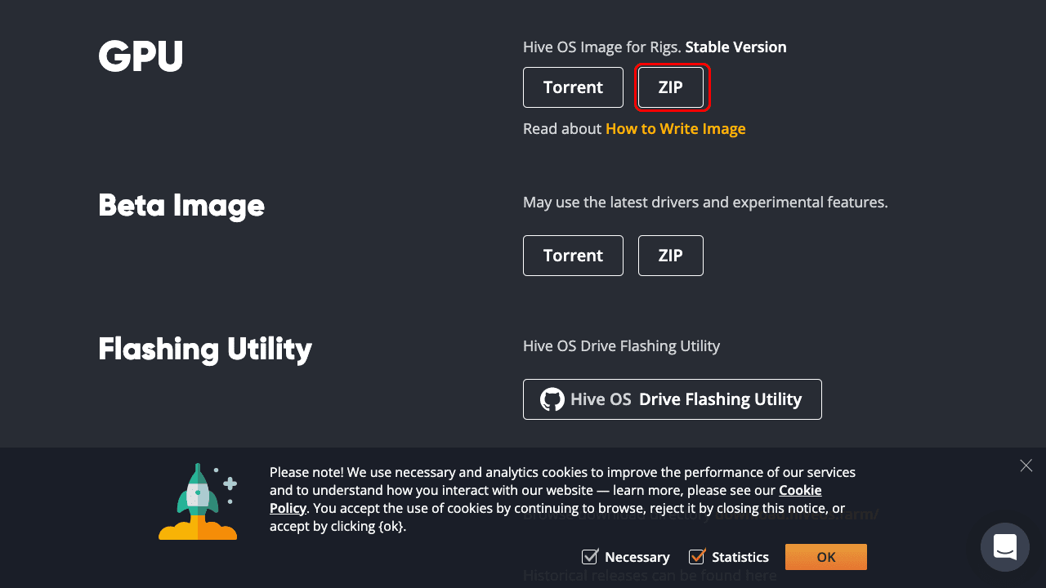Open the How to Write Image link
Image resolution: width=1046 pixels, height=588 pixels.
click(675, 129)
